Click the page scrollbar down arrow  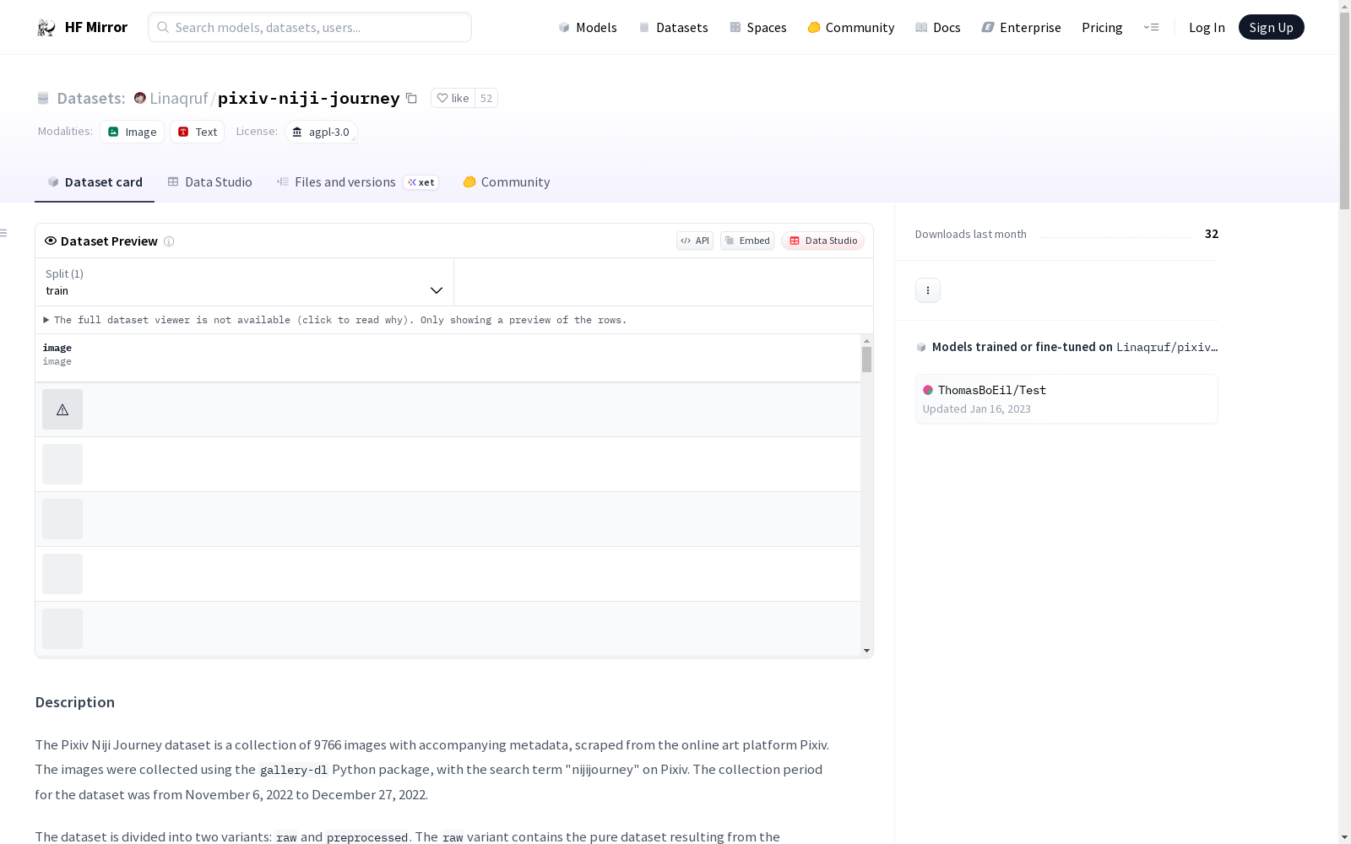click(1344, 837)
